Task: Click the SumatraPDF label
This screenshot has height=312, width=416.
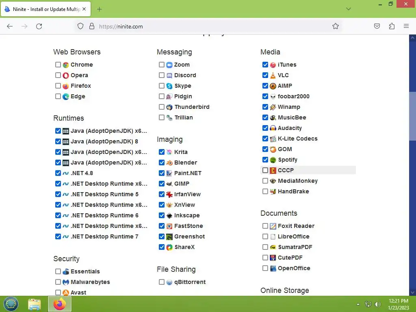Action: pos(295,247)
